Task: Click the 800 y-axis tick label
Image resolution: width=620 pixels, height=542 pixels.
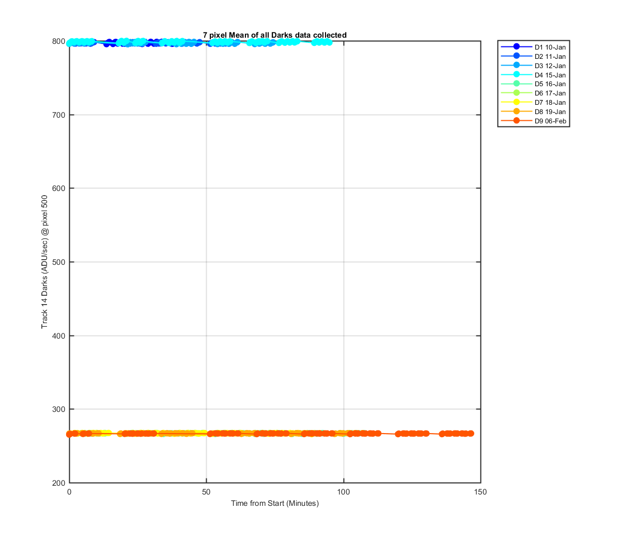Action: click(59, 41)
